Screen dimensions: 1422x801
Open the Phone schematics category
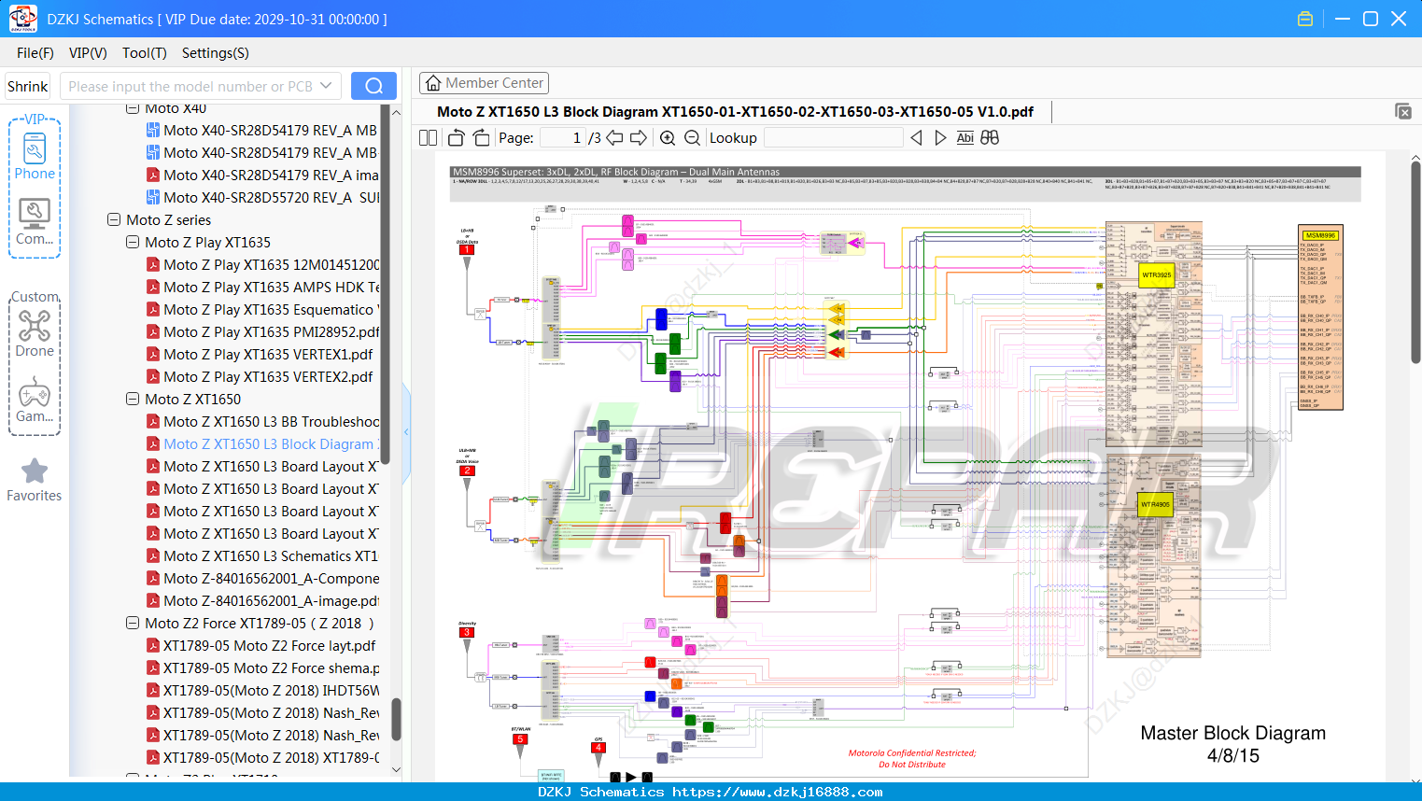tap(35, 157)
